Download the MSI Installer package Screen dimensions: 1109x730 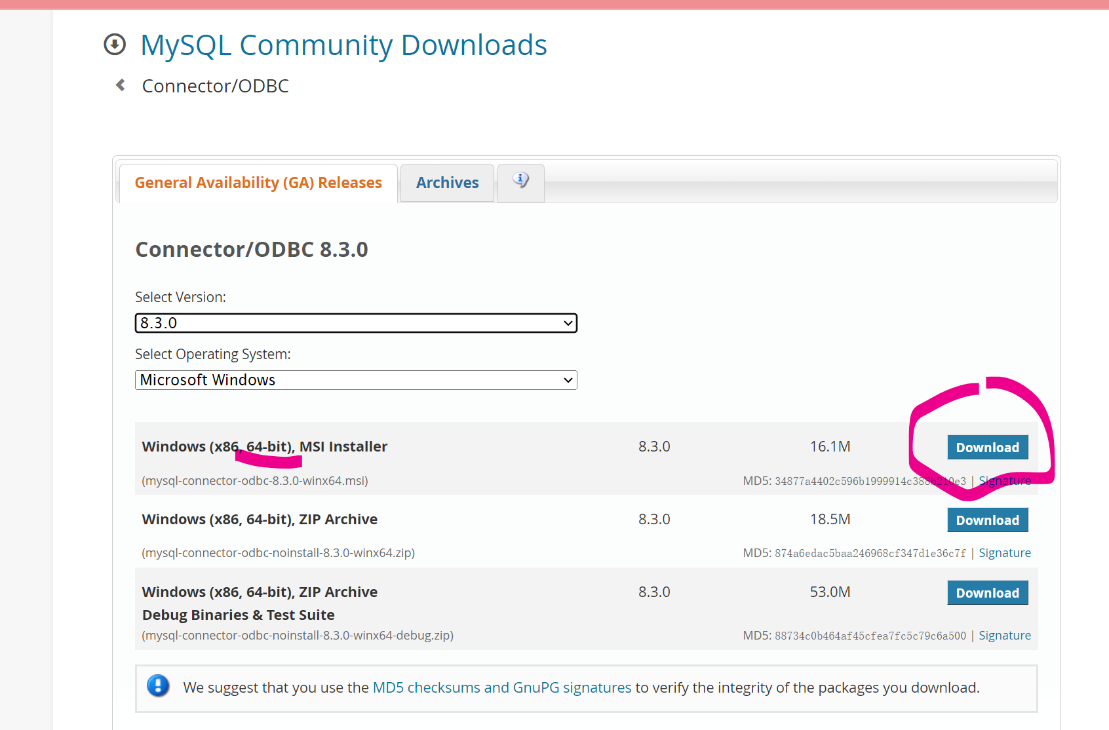988,448
